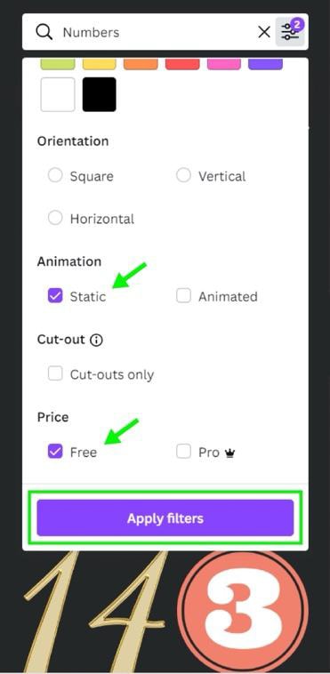Select the pink color swatch
Screen dimensions: 330x674
tap(224, 64)
